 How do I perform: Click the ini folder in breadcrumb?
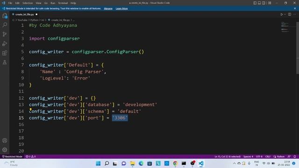43,20
